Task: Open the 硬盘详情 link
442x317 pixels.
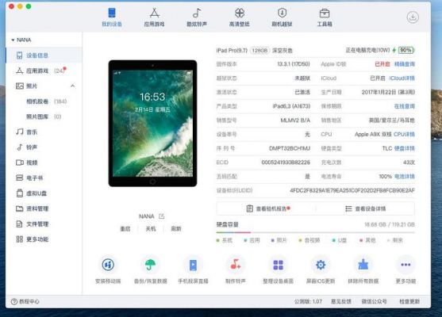Action: point(405,148)
